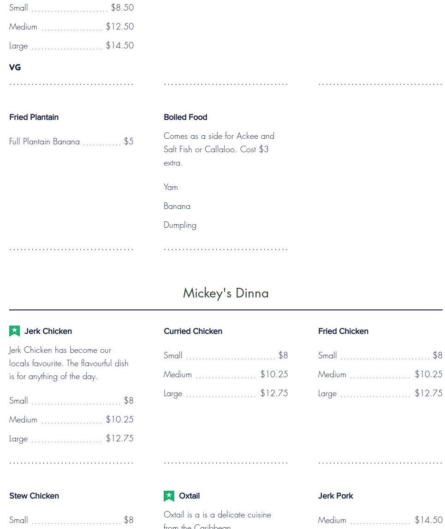Click the Oxtail dish name
The width and height of the screenshot is (445, 529).
pyautogui.click(x=189, y=496)
